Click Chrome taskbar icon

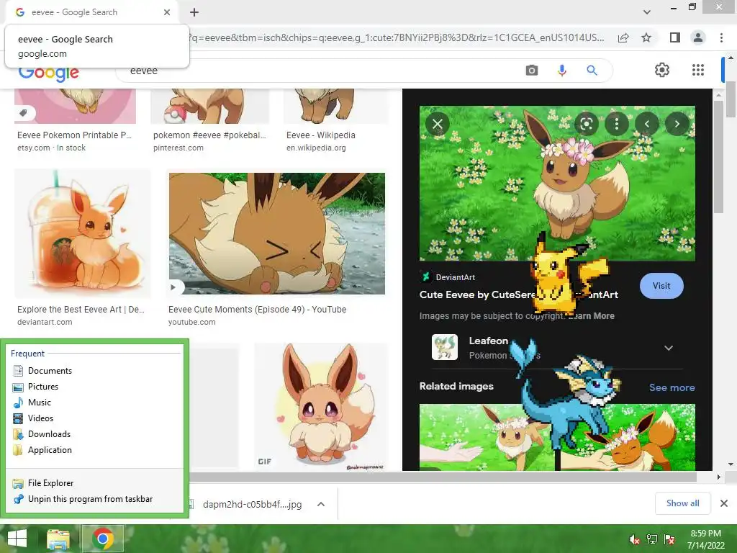click(103, 539)
